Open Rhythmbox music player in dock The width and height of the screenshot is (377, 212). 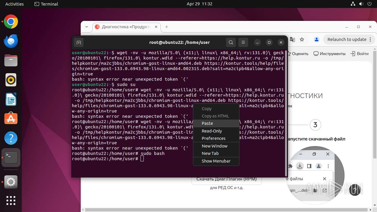[11, 80]
